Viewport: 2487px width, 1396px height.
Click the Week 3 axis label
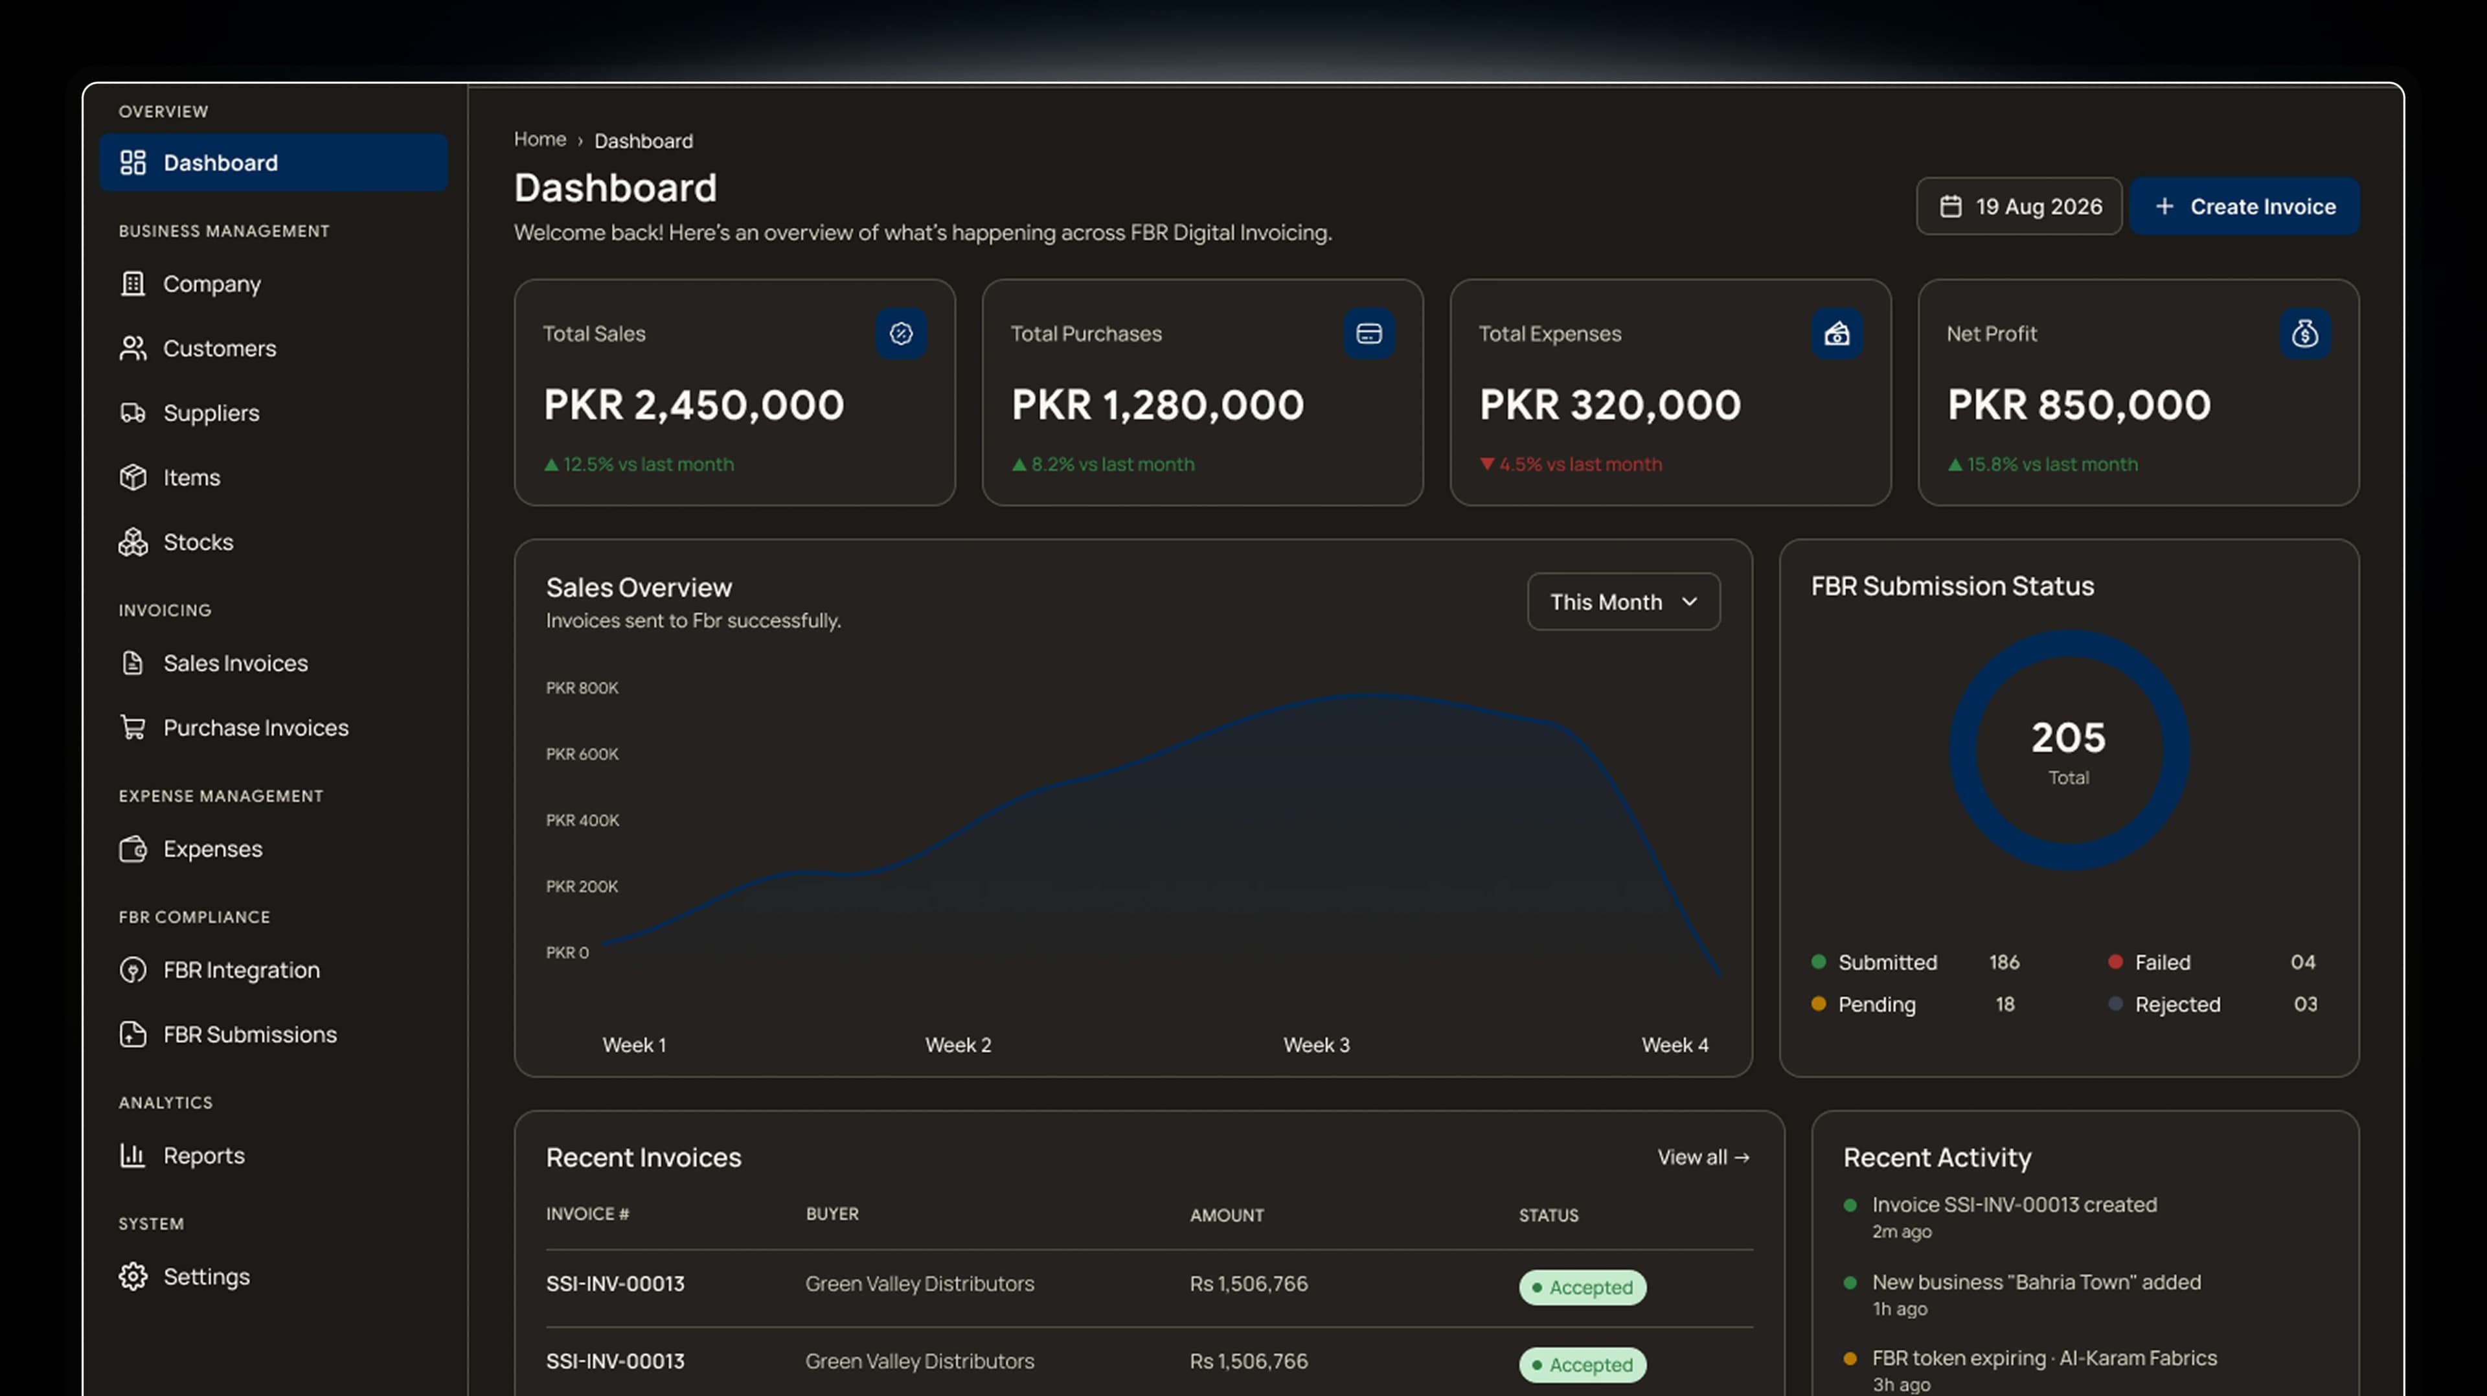click(x=1316, y=1045)
